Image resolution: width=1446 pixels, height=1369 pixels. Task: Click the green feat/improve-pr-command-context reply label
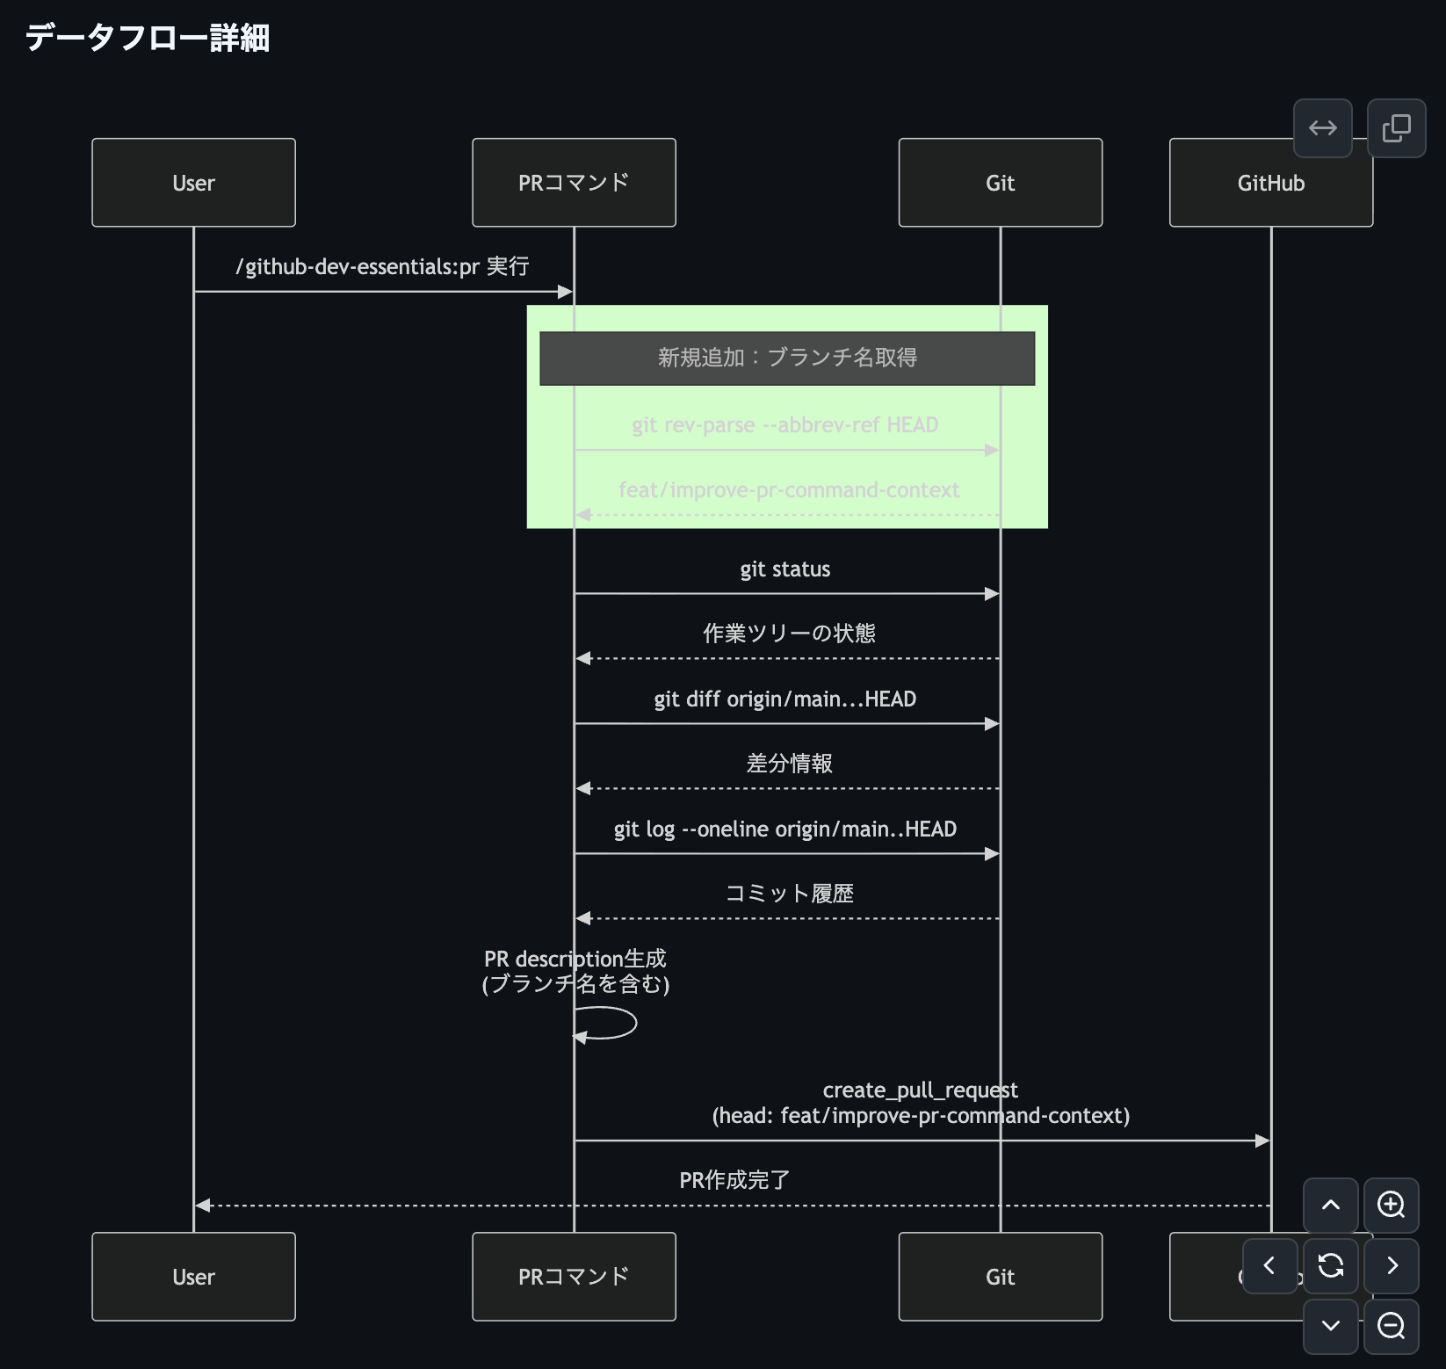pos(789,490)
